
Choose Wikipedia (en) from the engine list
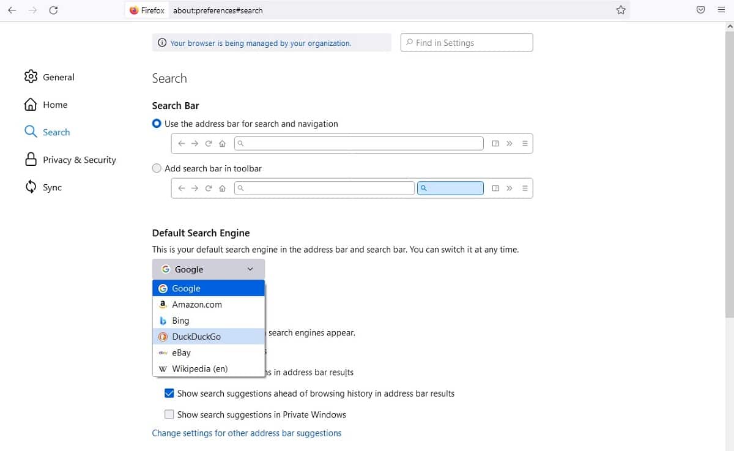pyautogui.click(x=209, y=368)
